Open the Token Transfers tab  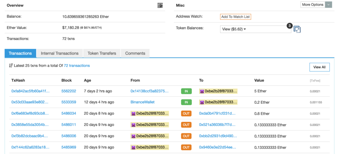click(x=102, y=53)
